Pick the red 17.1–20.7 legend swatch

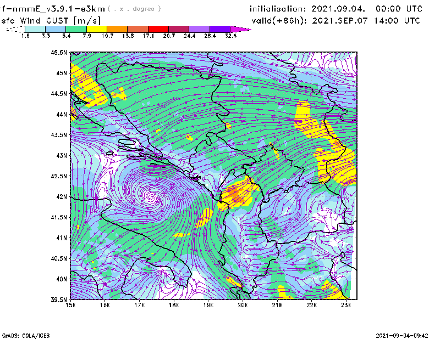pos(158,29)
